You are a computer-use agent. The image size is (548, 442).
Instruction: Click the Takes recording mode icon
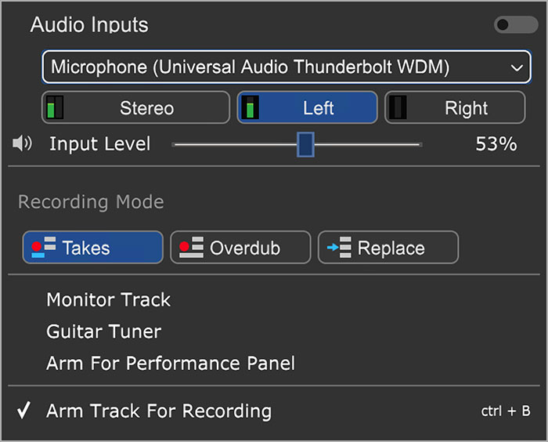coord(44,247)
